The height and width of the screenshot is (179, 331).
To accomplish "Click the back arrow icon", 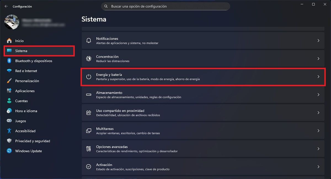I will click(x=6, y=6).
